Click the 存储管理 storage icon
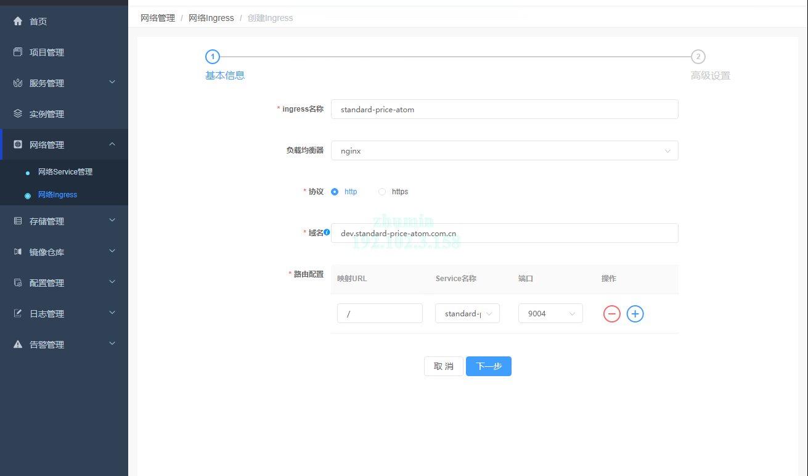Screen dimensions: 808x476 [18, 221]
